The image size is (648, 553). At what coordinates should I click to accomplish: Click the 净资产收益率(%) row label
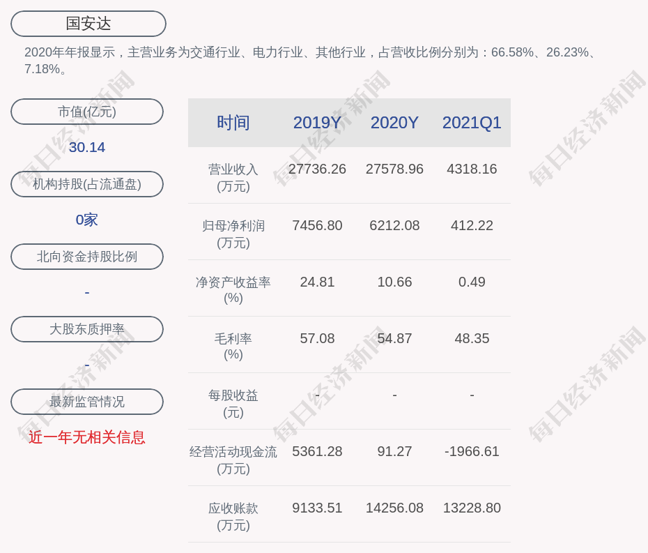tap(233, 290)
